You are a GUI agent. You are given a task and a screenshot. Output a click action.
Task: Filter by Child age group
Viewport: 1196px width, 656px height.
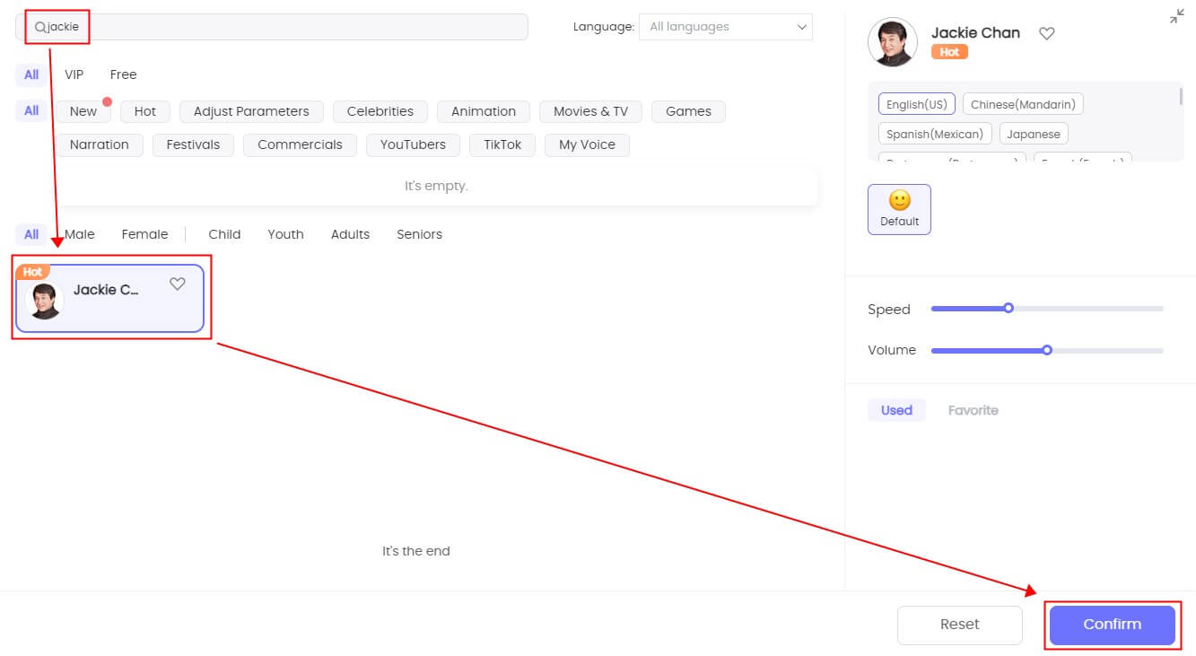click(x=224, y=234)
